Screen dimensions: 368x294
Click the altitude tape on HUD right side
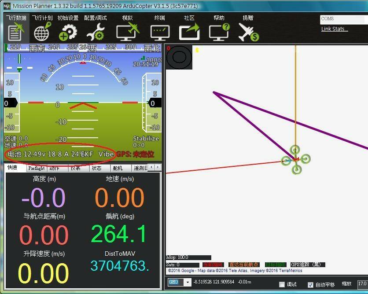click(x=152, y=103)
